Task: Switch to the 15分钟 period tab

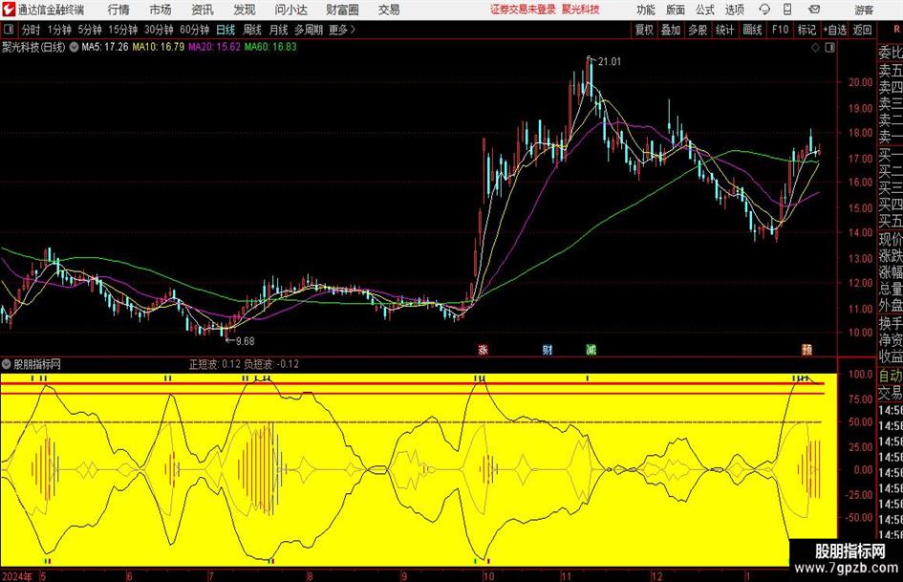Action: pyautogui.click(x=123, y=30)
